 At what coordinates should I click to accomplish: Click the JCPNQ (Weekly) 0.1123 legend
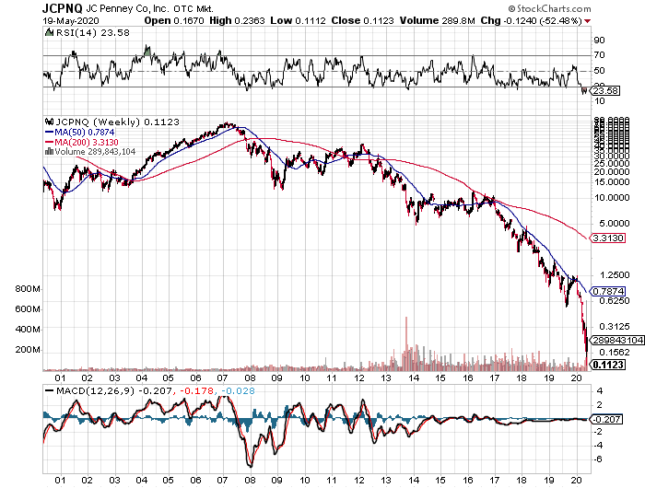pyautogui.click(x=117, y=122)
